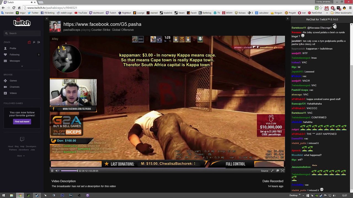Click the Find out more! button
This screenshot has width=353, height=198.
(22, 122)
